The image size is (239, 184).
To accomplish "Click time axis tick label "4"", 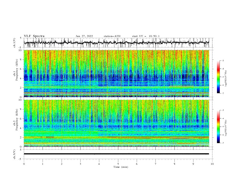I will [99, 164].
